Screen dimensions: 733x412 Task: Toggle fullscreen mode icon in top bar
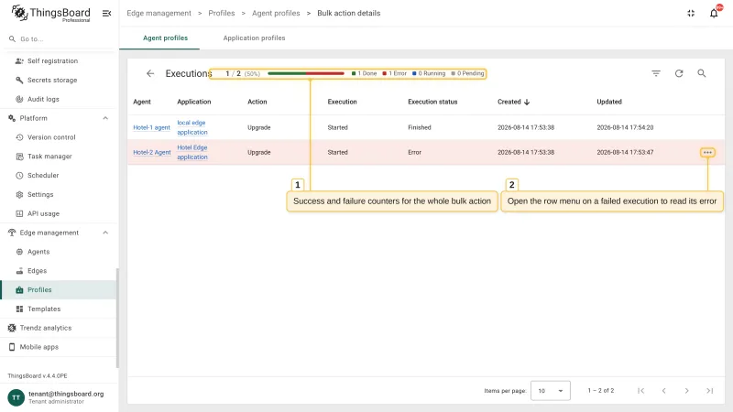[691, 13]
